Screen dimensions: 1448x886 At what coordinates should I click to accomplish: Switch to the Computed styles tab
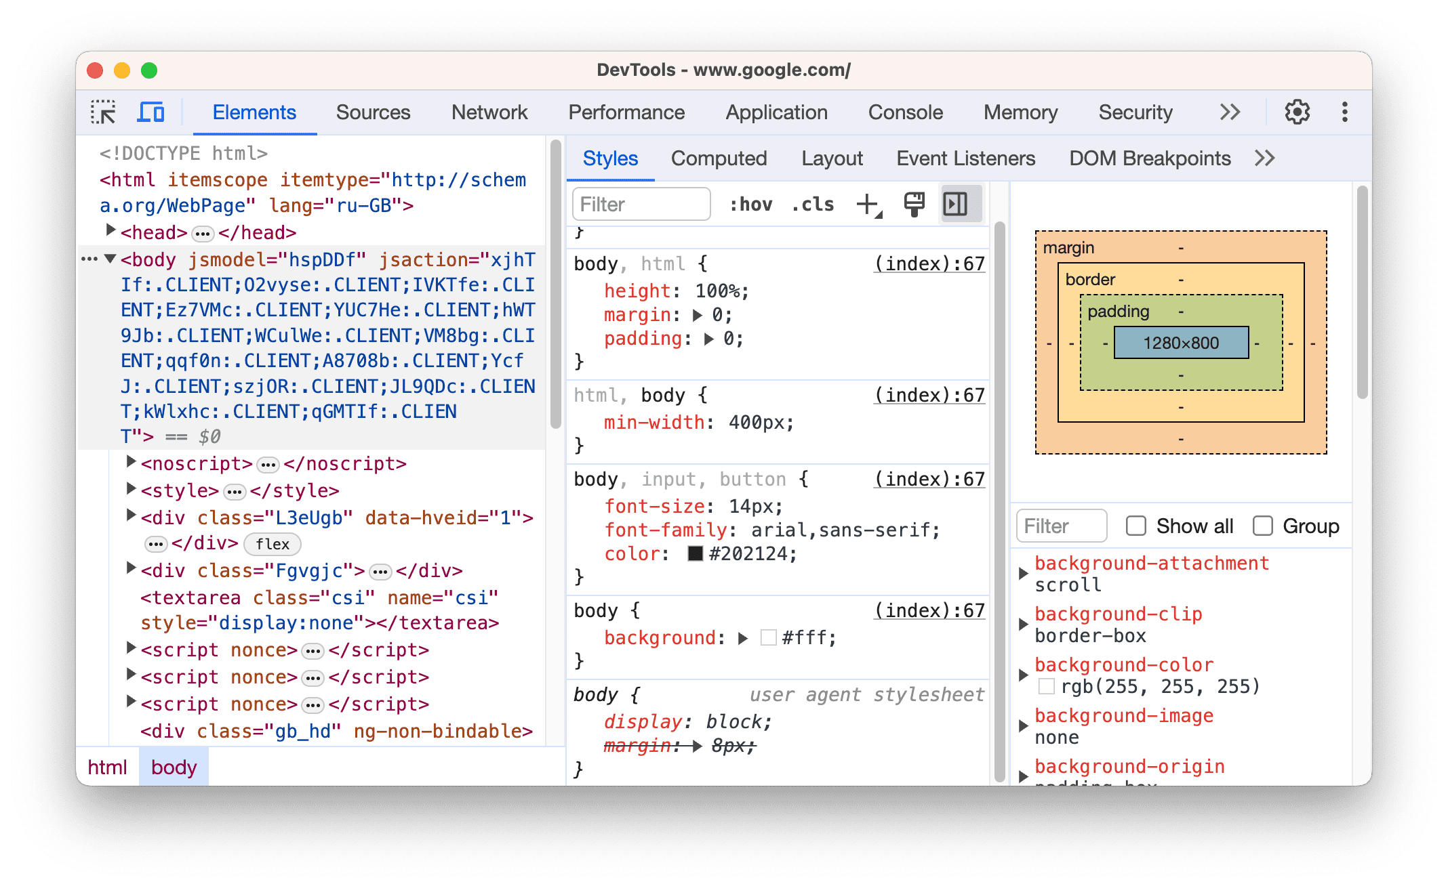click(x=718, y=159)
